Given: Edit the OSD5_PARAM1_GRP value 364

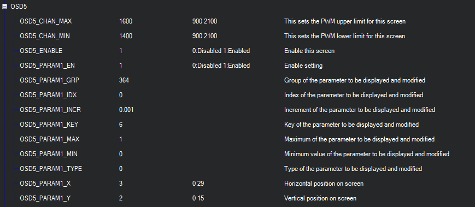Looking at the screenshot, I should pos(124,80).
